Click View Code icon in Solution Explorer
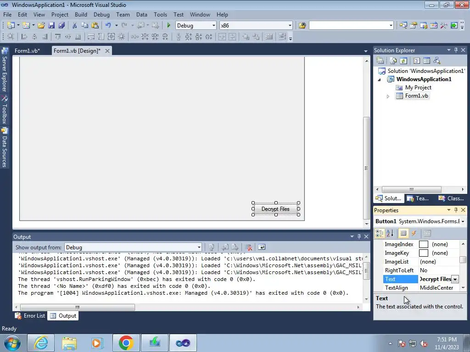Image resolution: width=470 pixels, height=352 pixels. (417, 61)
